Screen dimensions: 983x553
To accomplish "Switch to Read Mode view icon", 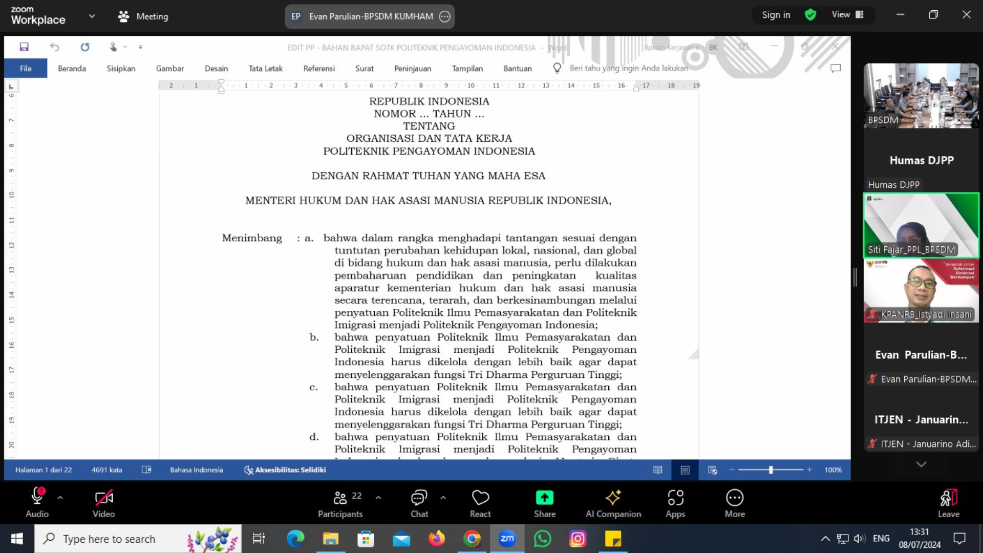I will pyautogui.click(x=658, y=470).
